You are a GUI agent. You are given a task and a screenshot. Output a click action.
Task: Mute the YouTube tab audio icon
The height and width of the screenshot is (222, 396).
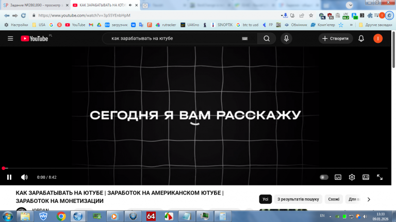pos(130,5)
